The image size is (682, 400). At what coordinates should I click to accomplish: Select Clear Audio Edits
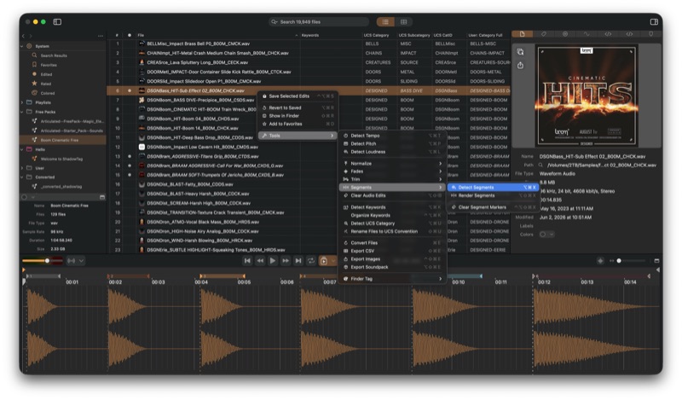[392, 195]
